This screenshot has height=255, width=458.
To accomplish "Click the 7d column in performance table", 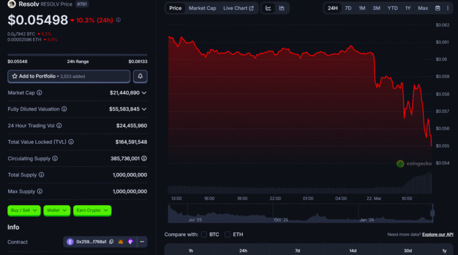I will click(x=297, y=250).
